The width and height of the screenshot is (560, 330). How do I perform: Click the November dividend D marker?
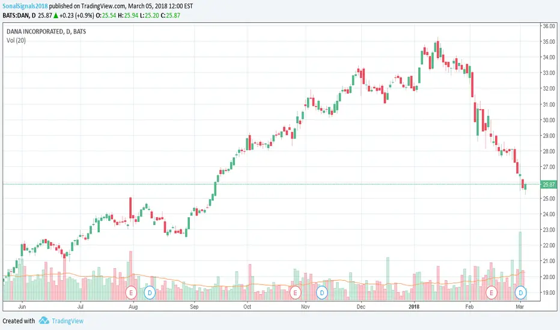322,293
